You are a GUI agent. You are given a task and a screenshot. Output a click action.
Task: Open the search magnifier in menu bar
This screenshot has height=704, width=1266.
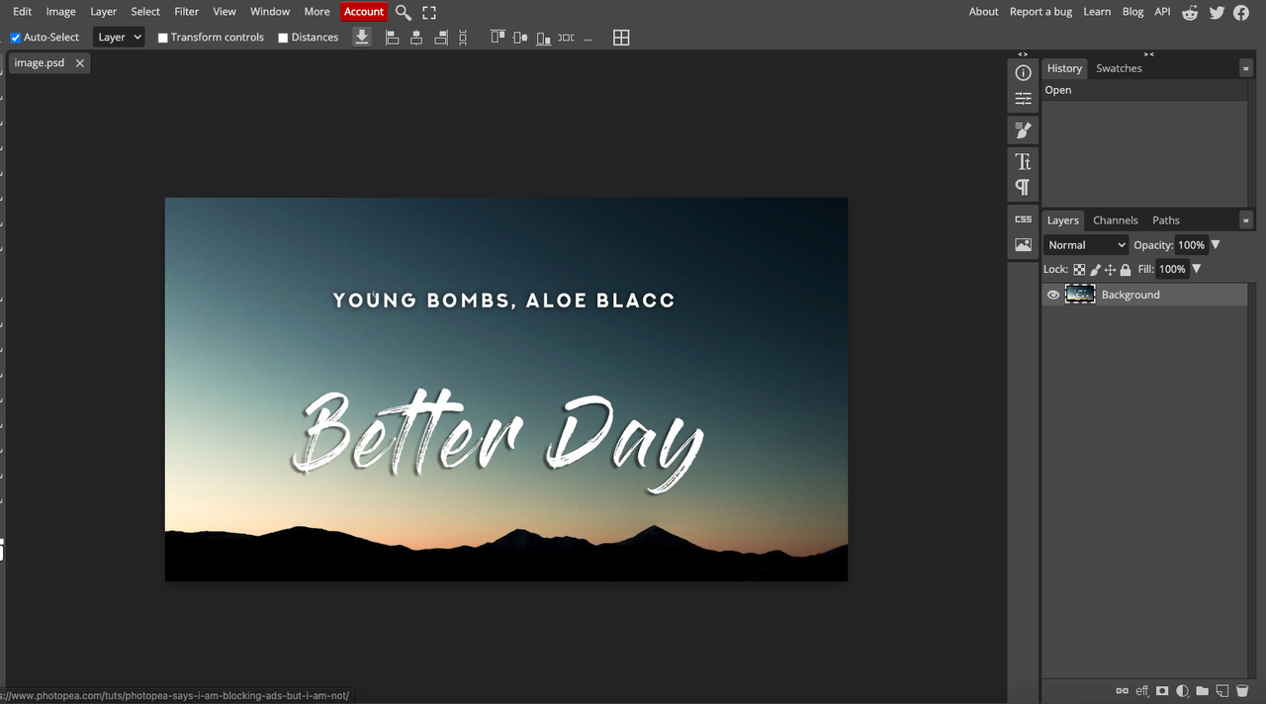tap(404, 12)
